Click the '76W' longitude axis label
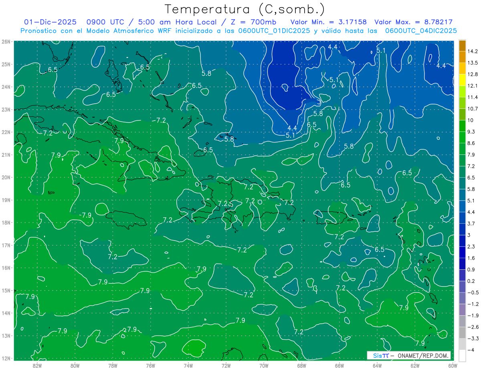 point(151,365)
